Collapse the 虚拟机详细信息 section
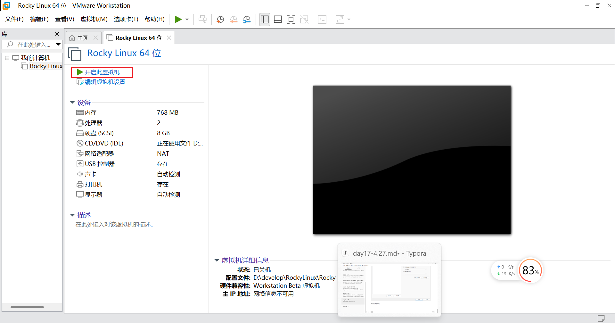615x323 pixels. pyautogui.click(x=217, y=260)
